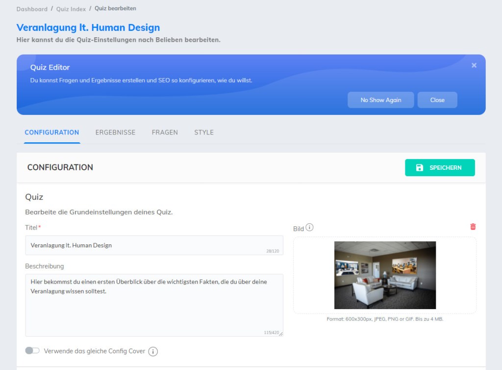Delete the quiz image via trash icon
Screen dimensions: 502x370
[473, 227]
